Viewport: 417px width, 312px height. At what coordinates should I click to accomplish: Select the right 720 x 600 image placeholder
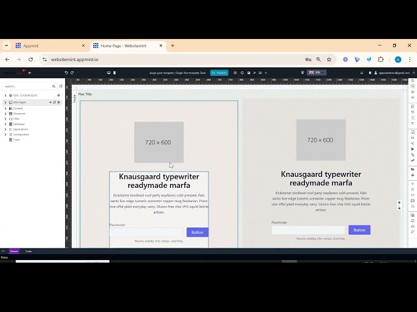click(321, 140)
